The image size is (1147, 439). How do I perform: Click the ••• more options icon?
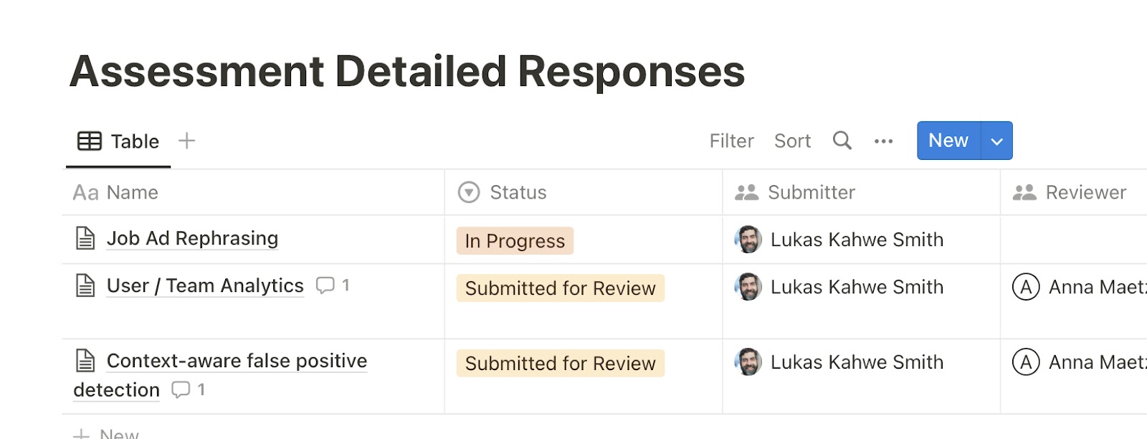883,141
